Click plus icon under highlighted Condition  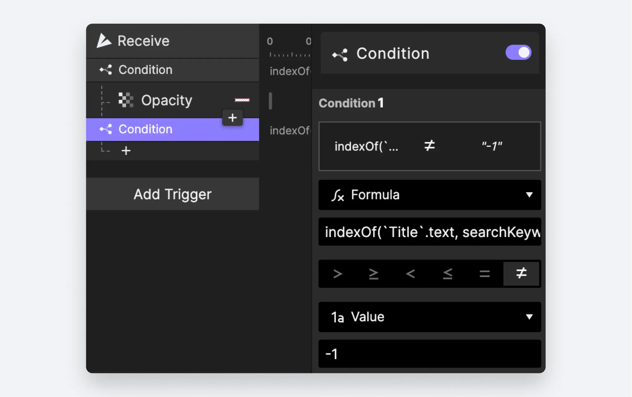click(126, 151)
